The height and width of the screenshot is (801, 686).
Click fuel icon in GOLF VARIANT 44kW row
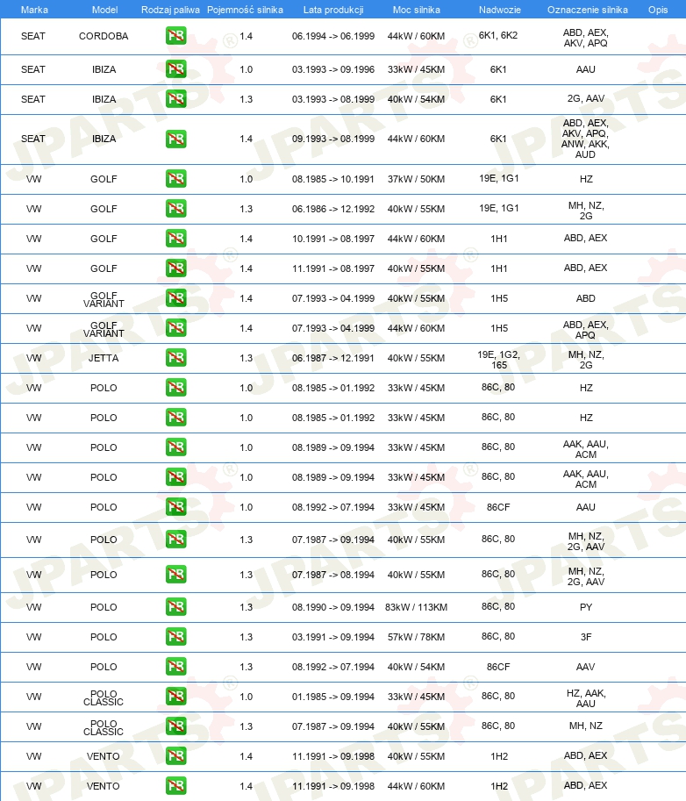175,327
